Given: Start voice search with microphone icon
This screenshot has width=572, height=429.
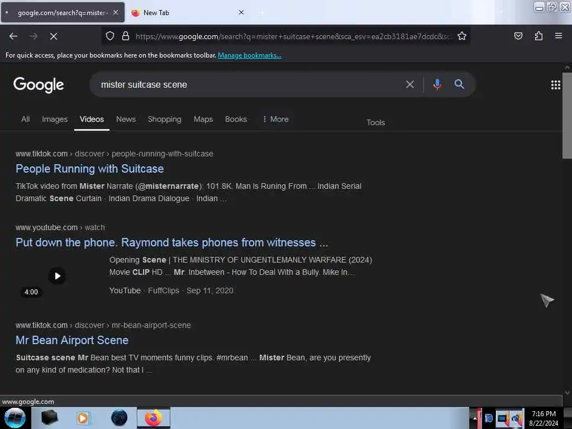Looking at the screenshot, I should [437, 84].
